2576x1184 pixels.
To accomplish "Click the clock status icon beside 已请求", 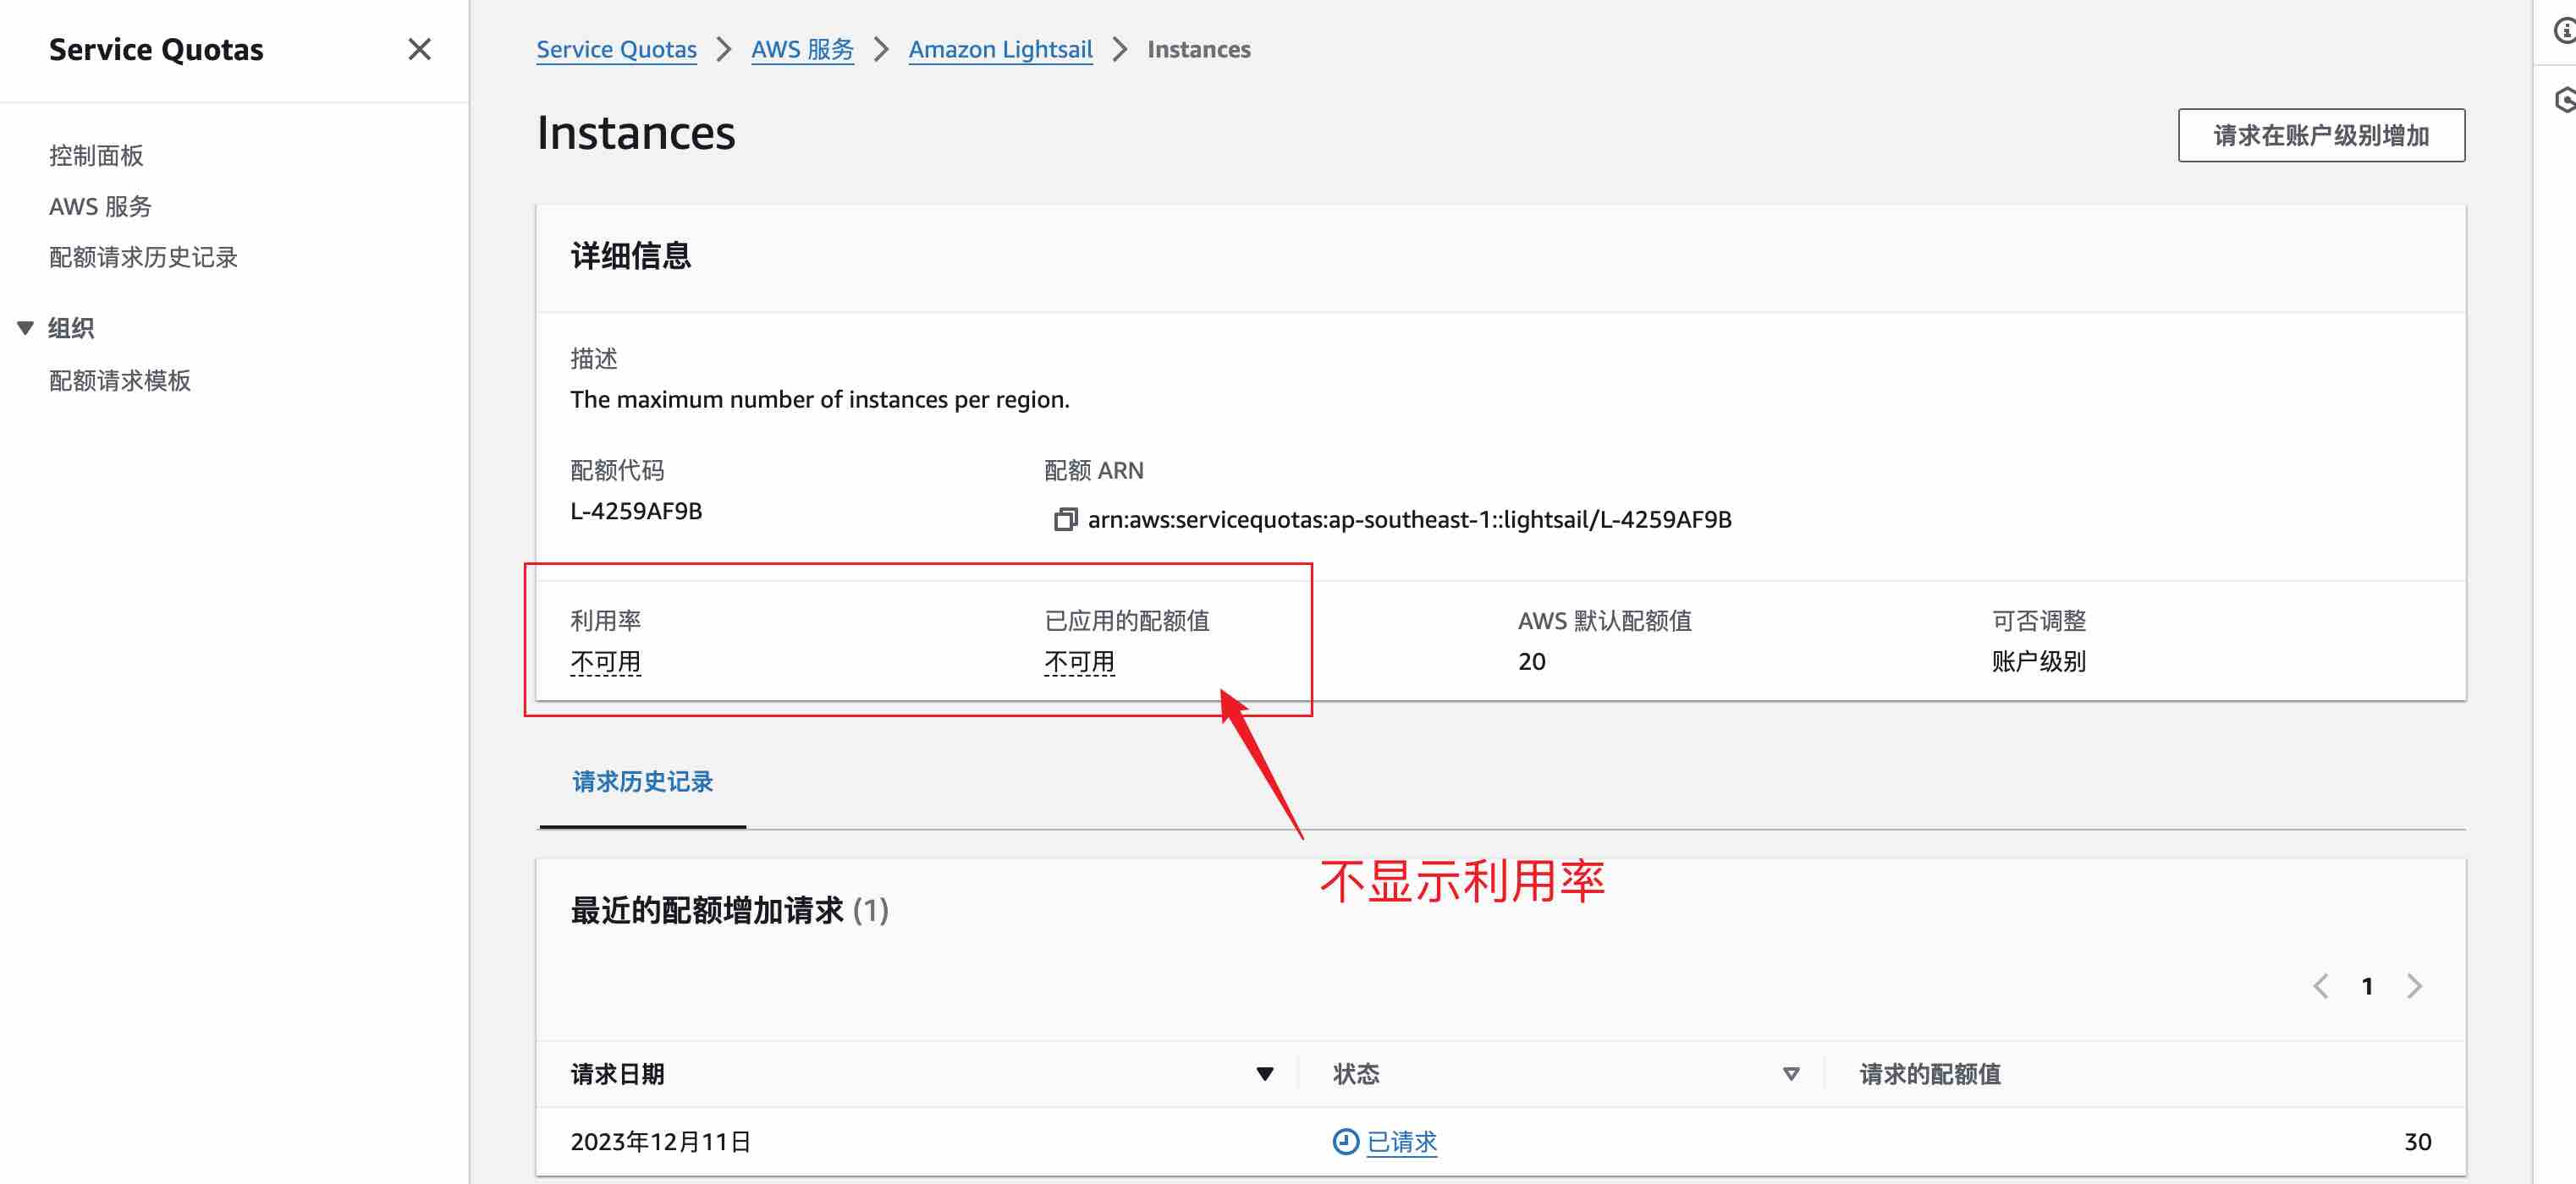I will click(x=1345, y=1141).
